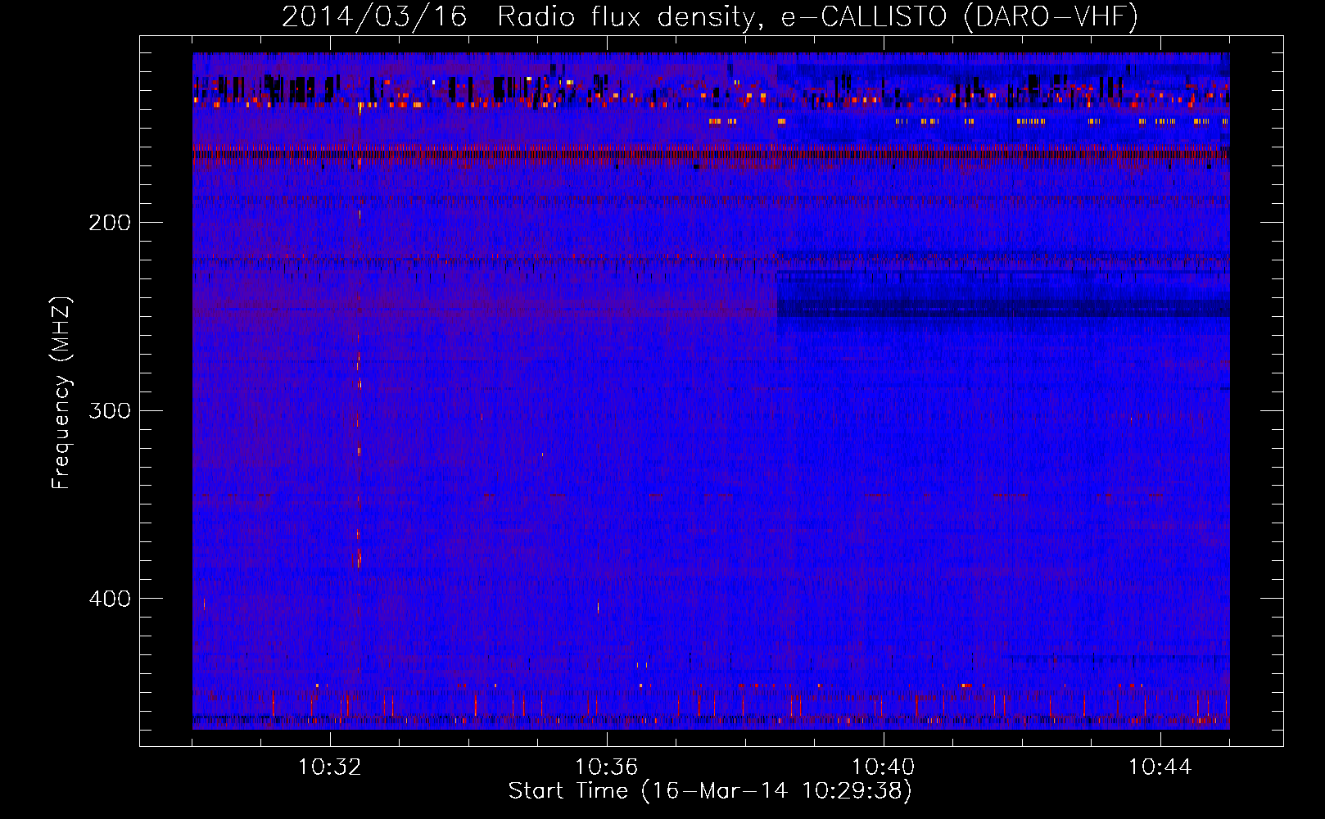This screenshot has width=1325, height=819.
Task: Click the 10:36 time tick label
Action: coord(607,767)
